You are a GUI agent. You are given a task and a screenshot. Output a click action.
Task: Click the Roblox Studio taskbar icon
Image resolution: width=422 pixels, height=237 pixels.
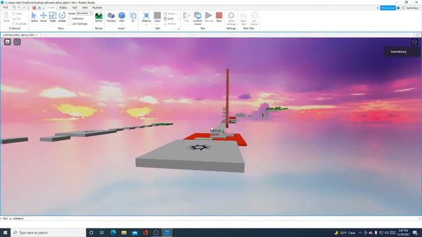coord(167,232)
